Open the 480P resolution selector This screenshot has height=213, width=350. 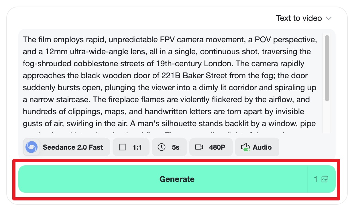[x=211, y=147]
